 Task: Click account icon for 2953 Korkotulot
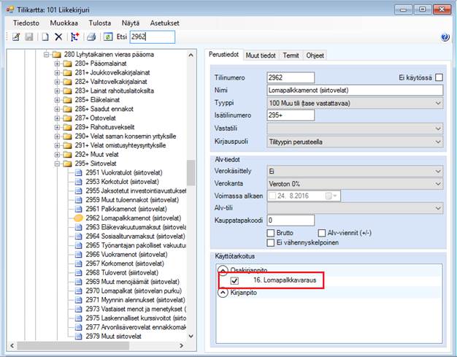tap(78, 182)
